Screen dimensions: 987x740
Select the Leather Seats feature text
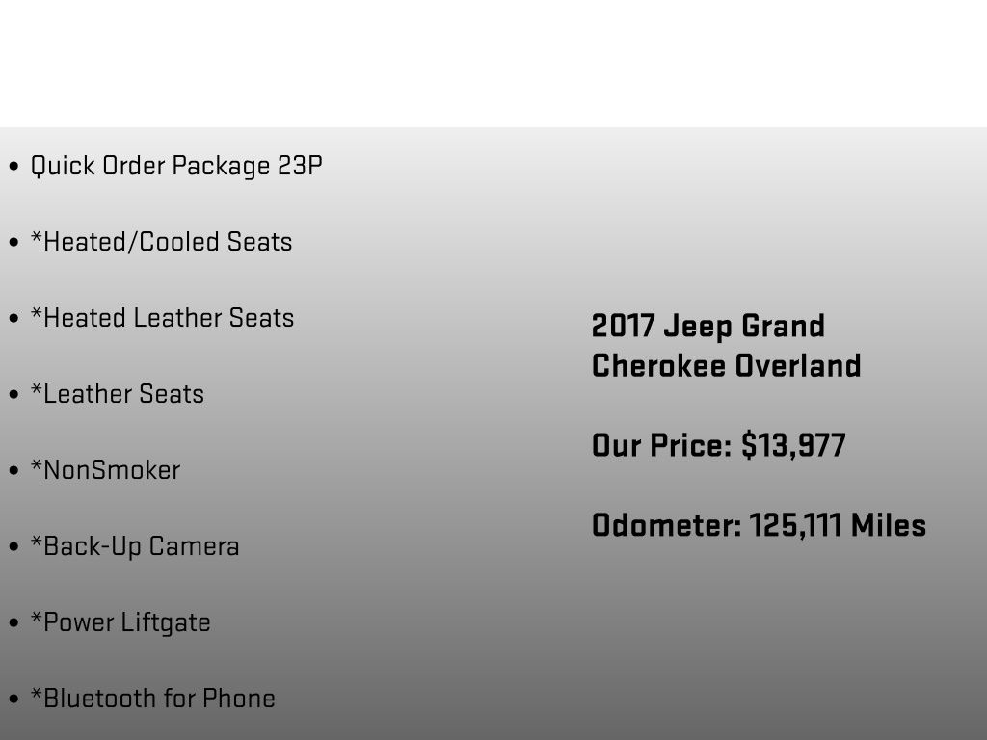[x=118, y=394]
